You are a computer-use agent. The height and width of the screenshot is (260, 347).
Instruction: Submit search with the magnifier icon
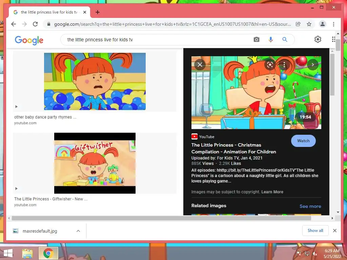285,40
